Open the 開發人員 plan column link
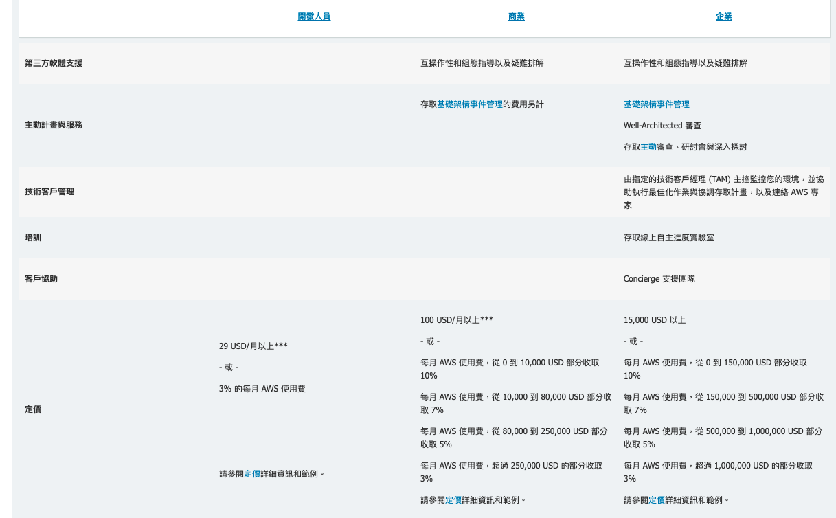 point(314,16)
